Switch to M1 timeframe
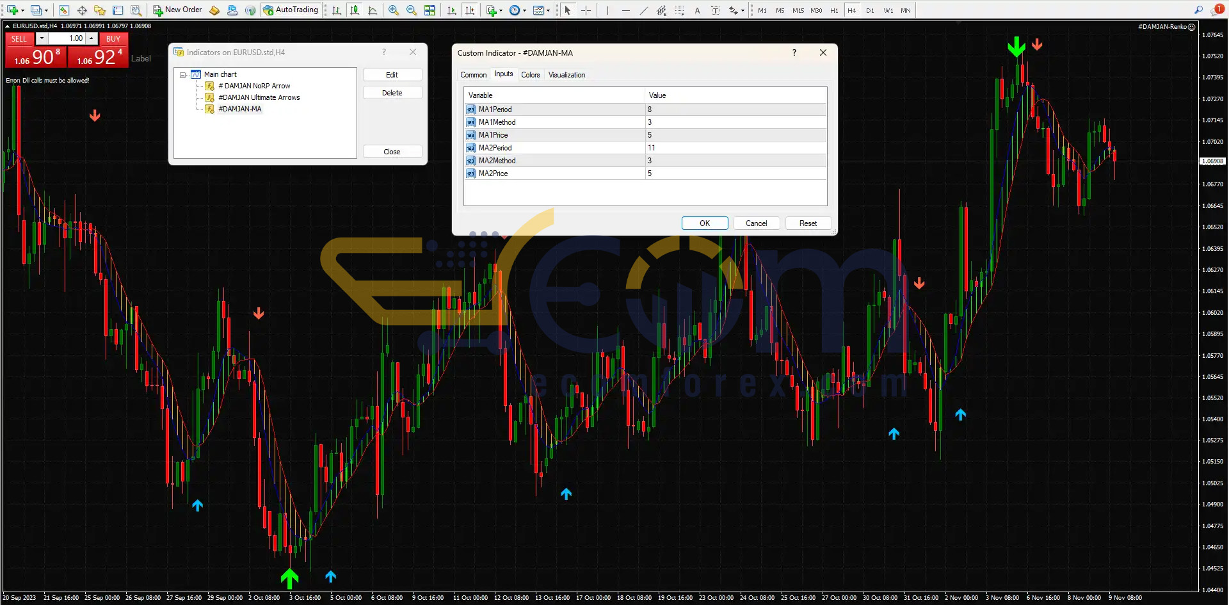 (762, 10)
